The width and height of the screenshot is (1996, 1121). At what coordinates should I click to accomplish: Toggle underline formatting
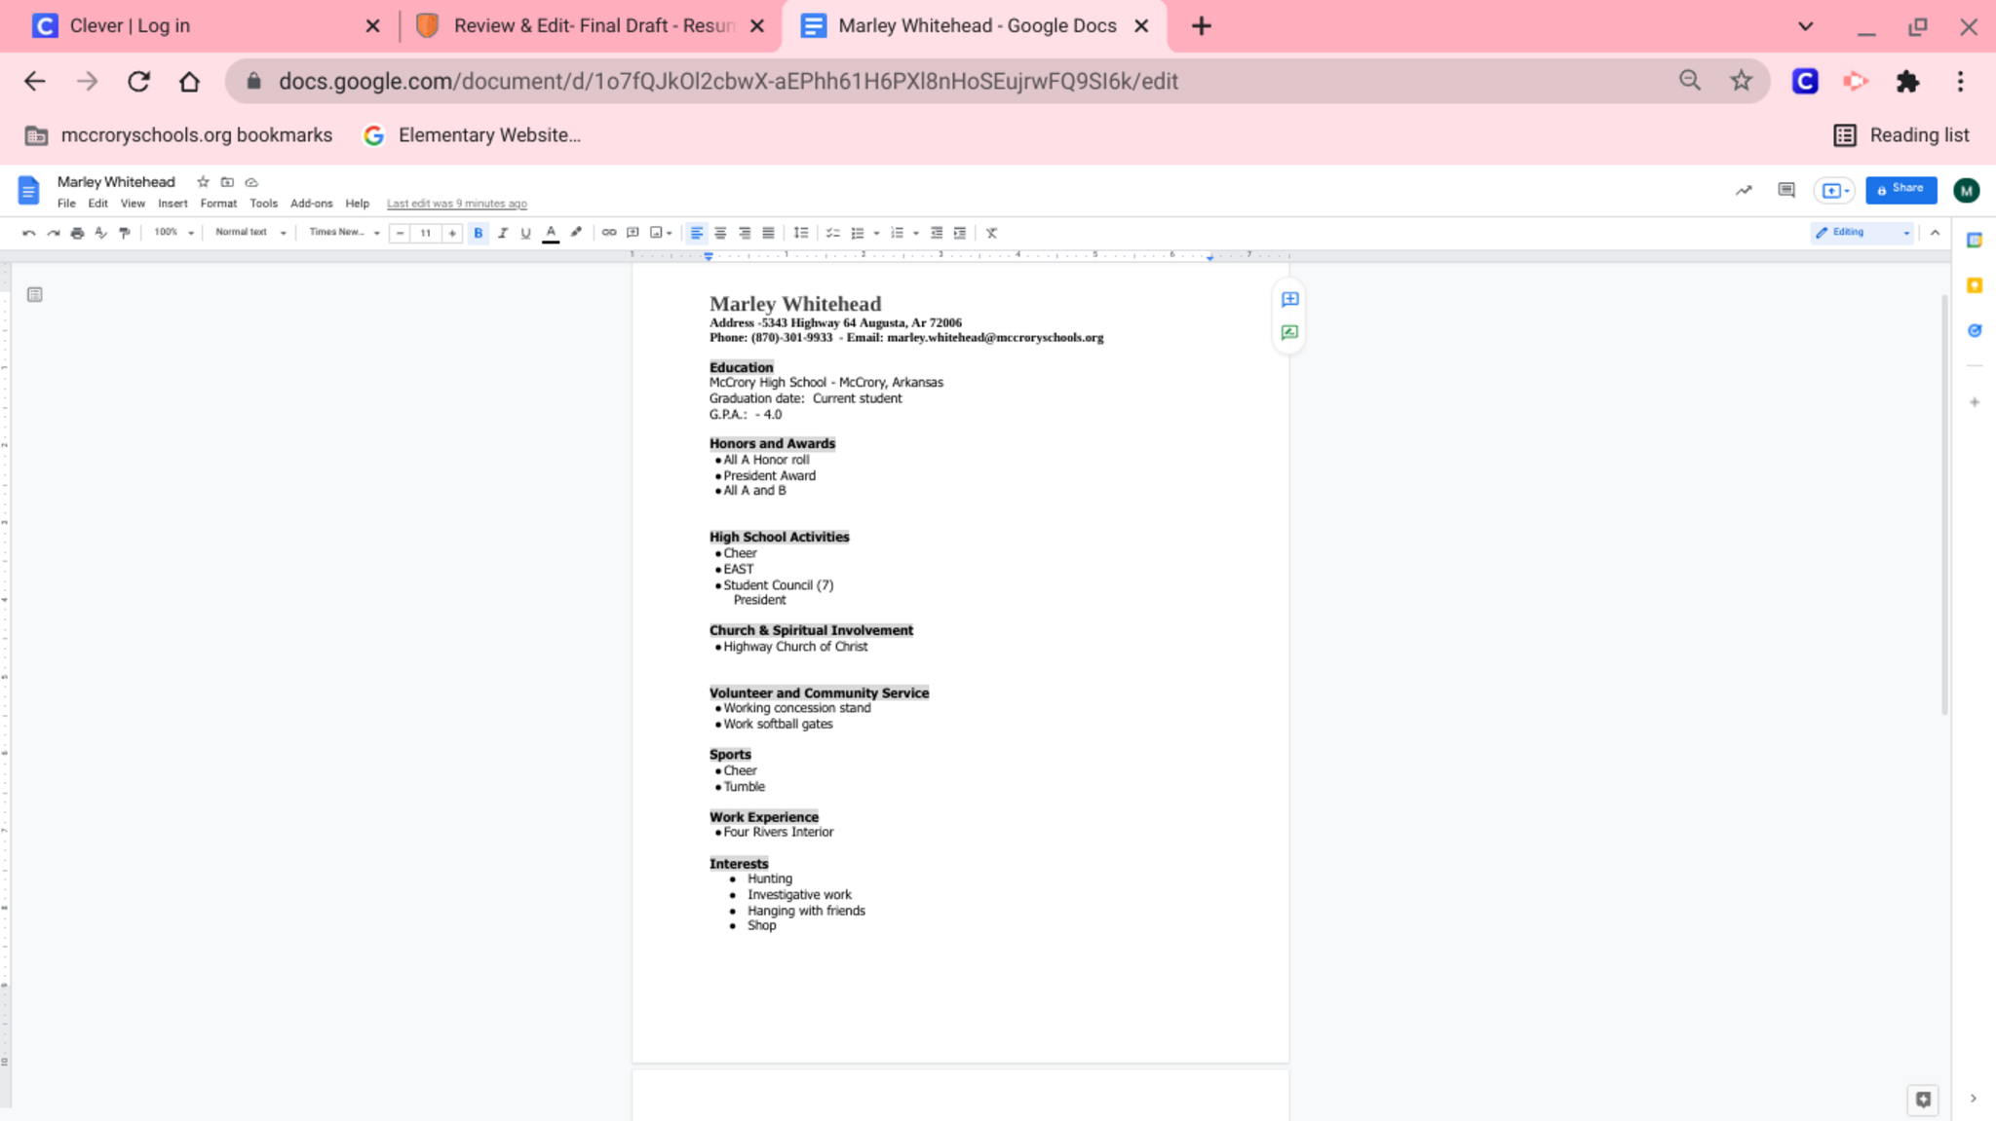coord(526,233)
